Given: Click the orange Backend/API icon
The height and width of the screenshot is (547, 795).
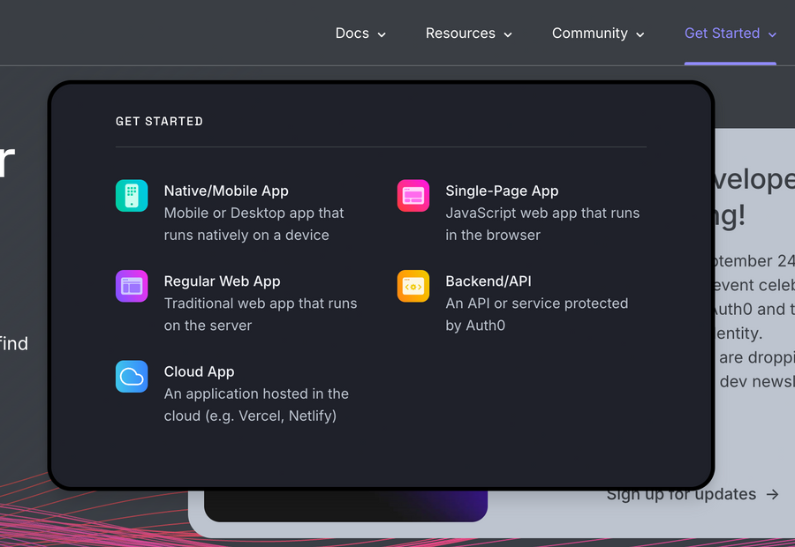Looking at the screenshot, I should tap(413, 286).
